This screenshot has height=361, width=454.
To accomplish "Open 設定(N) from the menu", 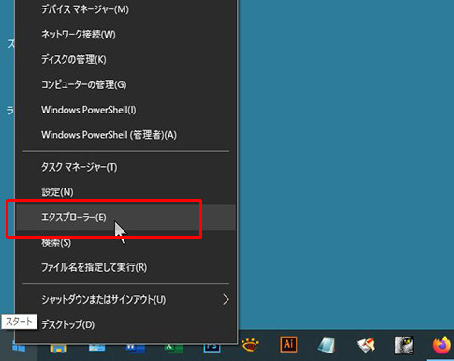I will pos(125,192).
